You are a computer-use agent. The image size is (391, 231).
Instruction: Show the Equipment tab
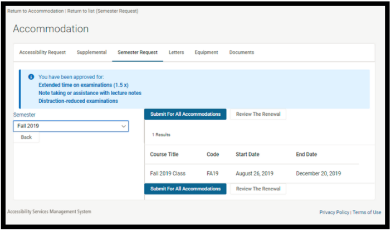coord(206,52)
